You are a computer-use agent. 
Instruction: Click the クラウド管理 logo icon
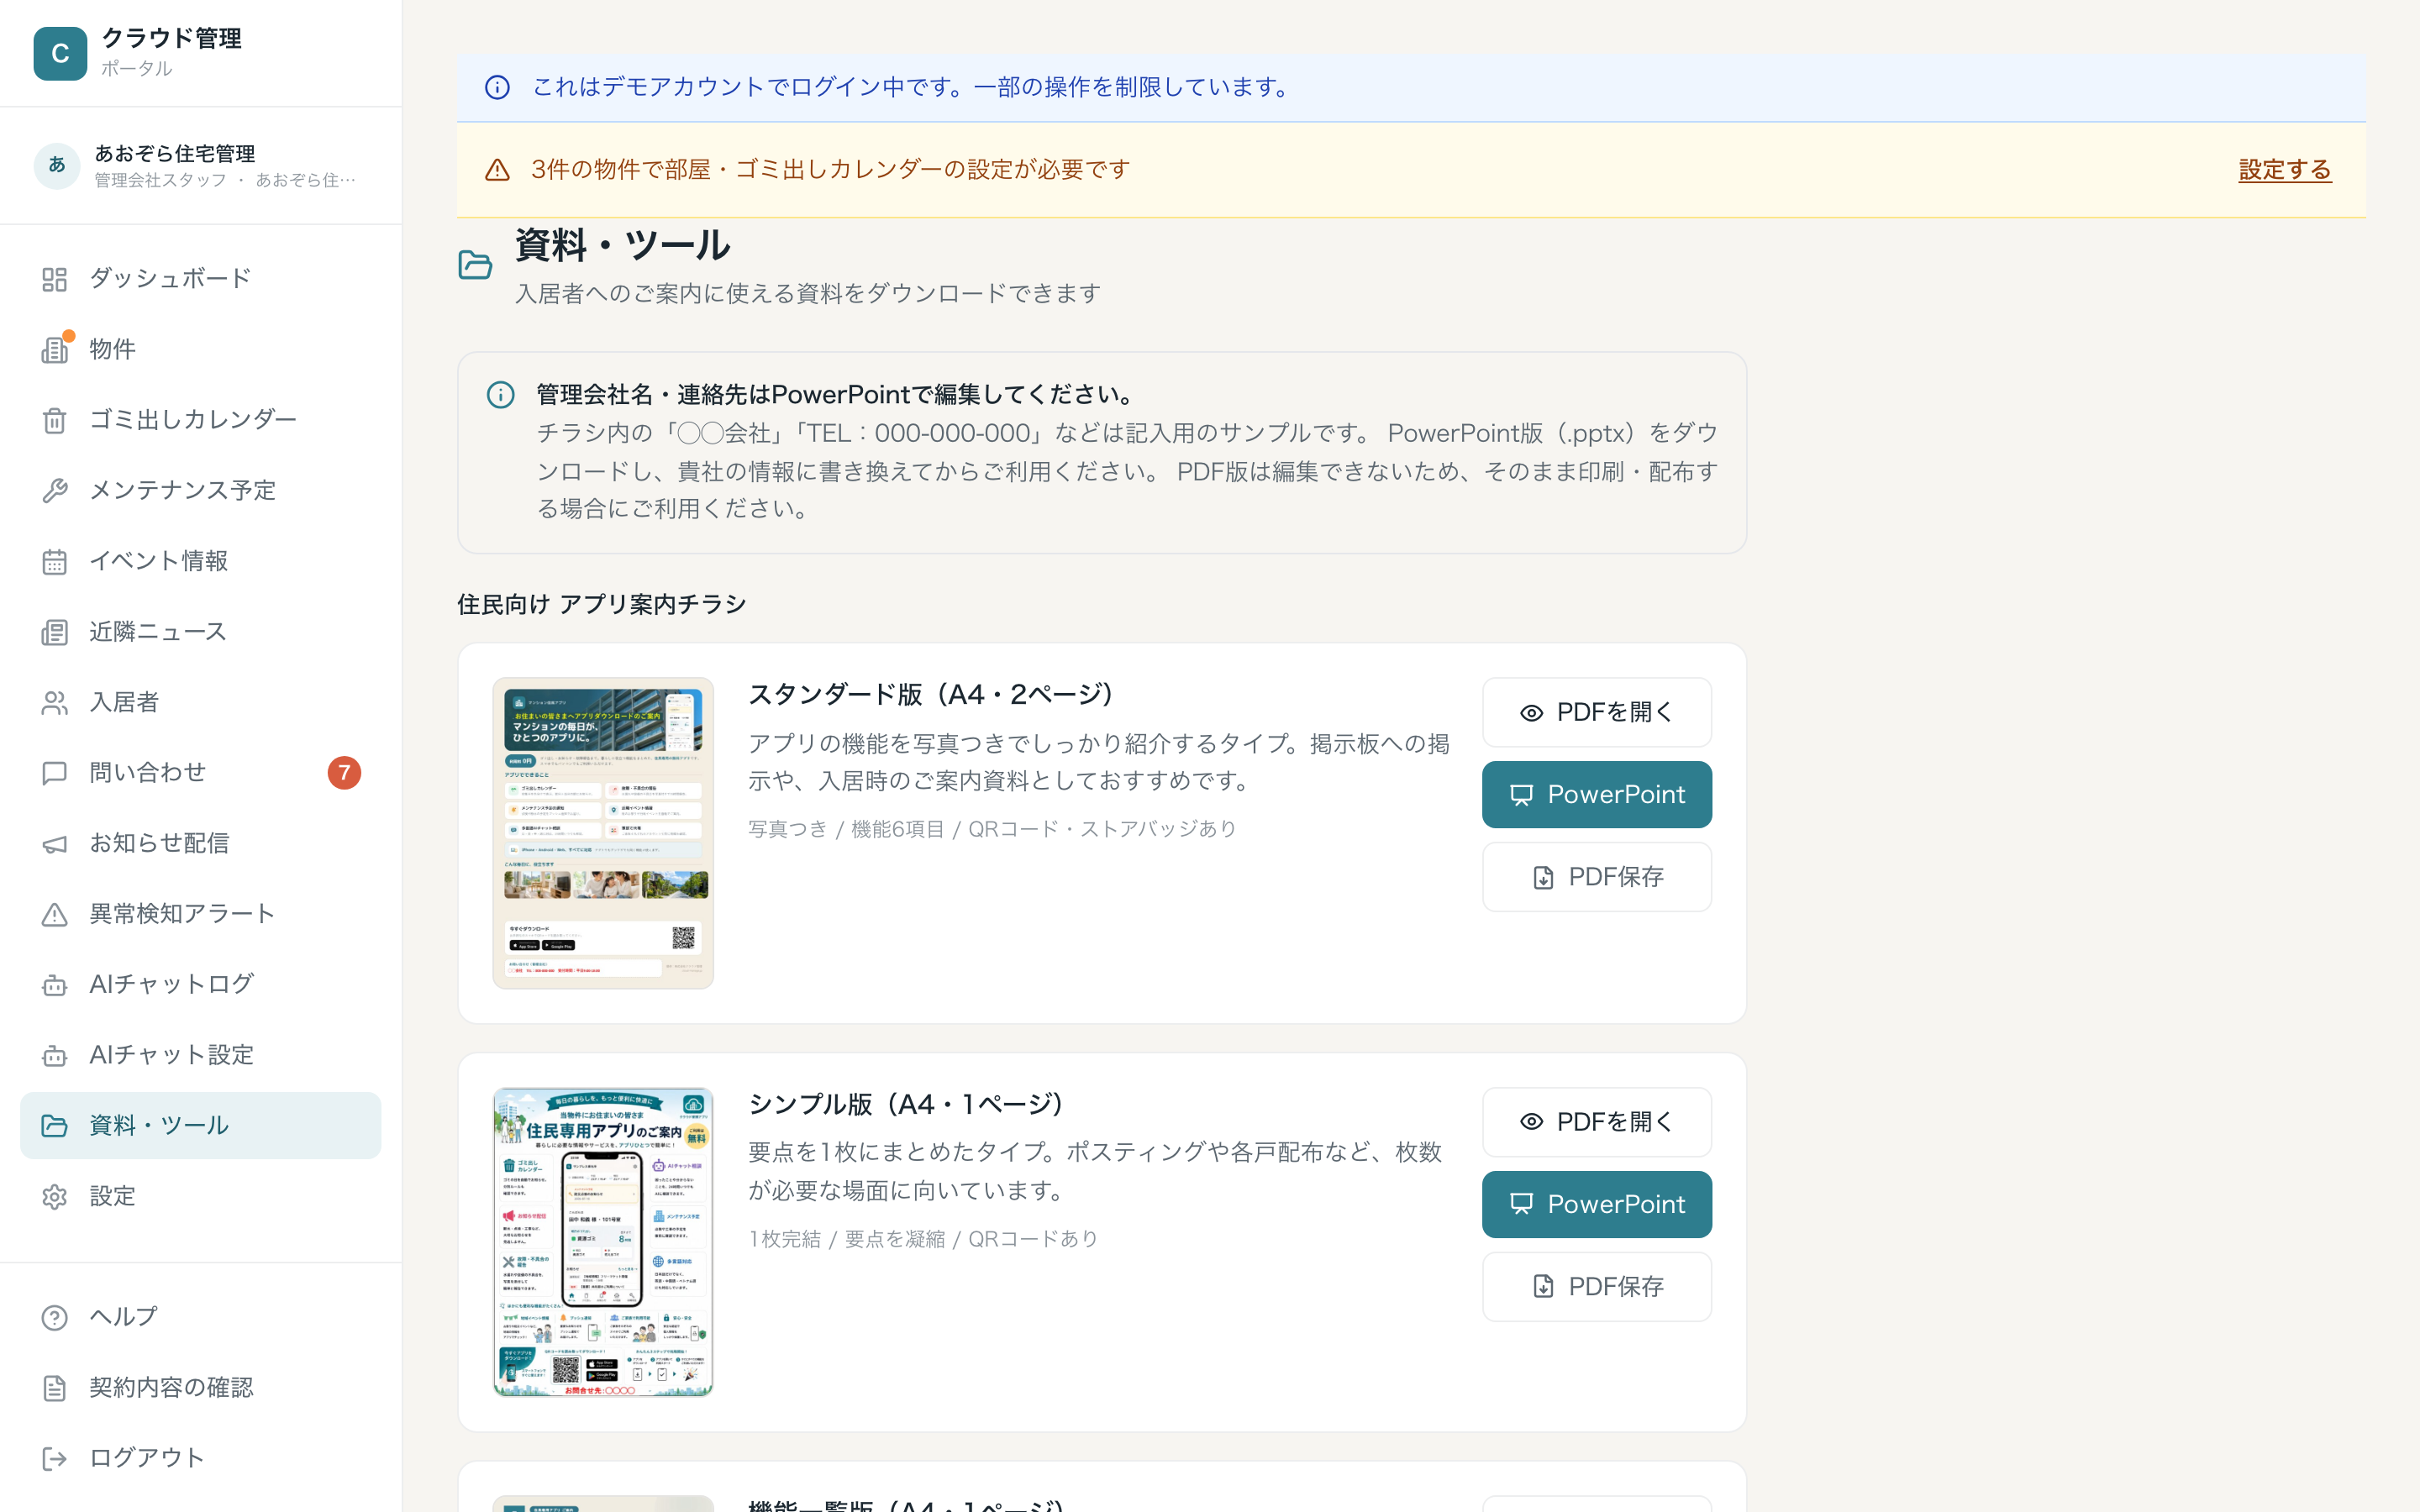(x=60, y=53)
